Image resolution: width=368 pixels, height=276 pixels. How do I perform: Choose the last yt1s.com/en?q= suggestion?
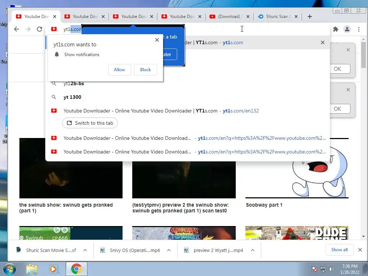[187, 152]
